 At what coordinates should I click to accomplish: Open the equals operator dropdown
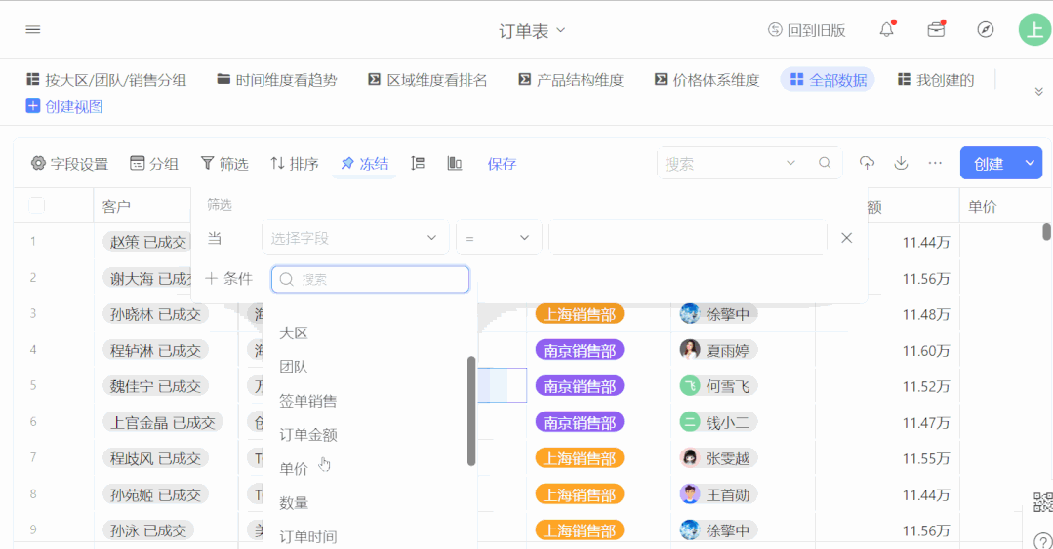498,238
